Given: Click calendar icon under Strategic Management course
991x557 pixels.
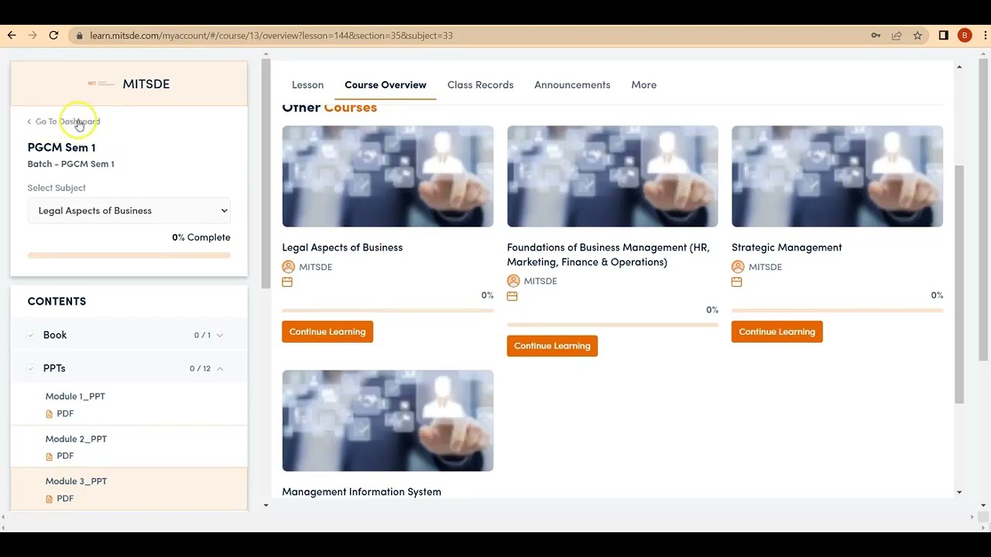Looking at the screenshot, I should (x=736, y=282).
